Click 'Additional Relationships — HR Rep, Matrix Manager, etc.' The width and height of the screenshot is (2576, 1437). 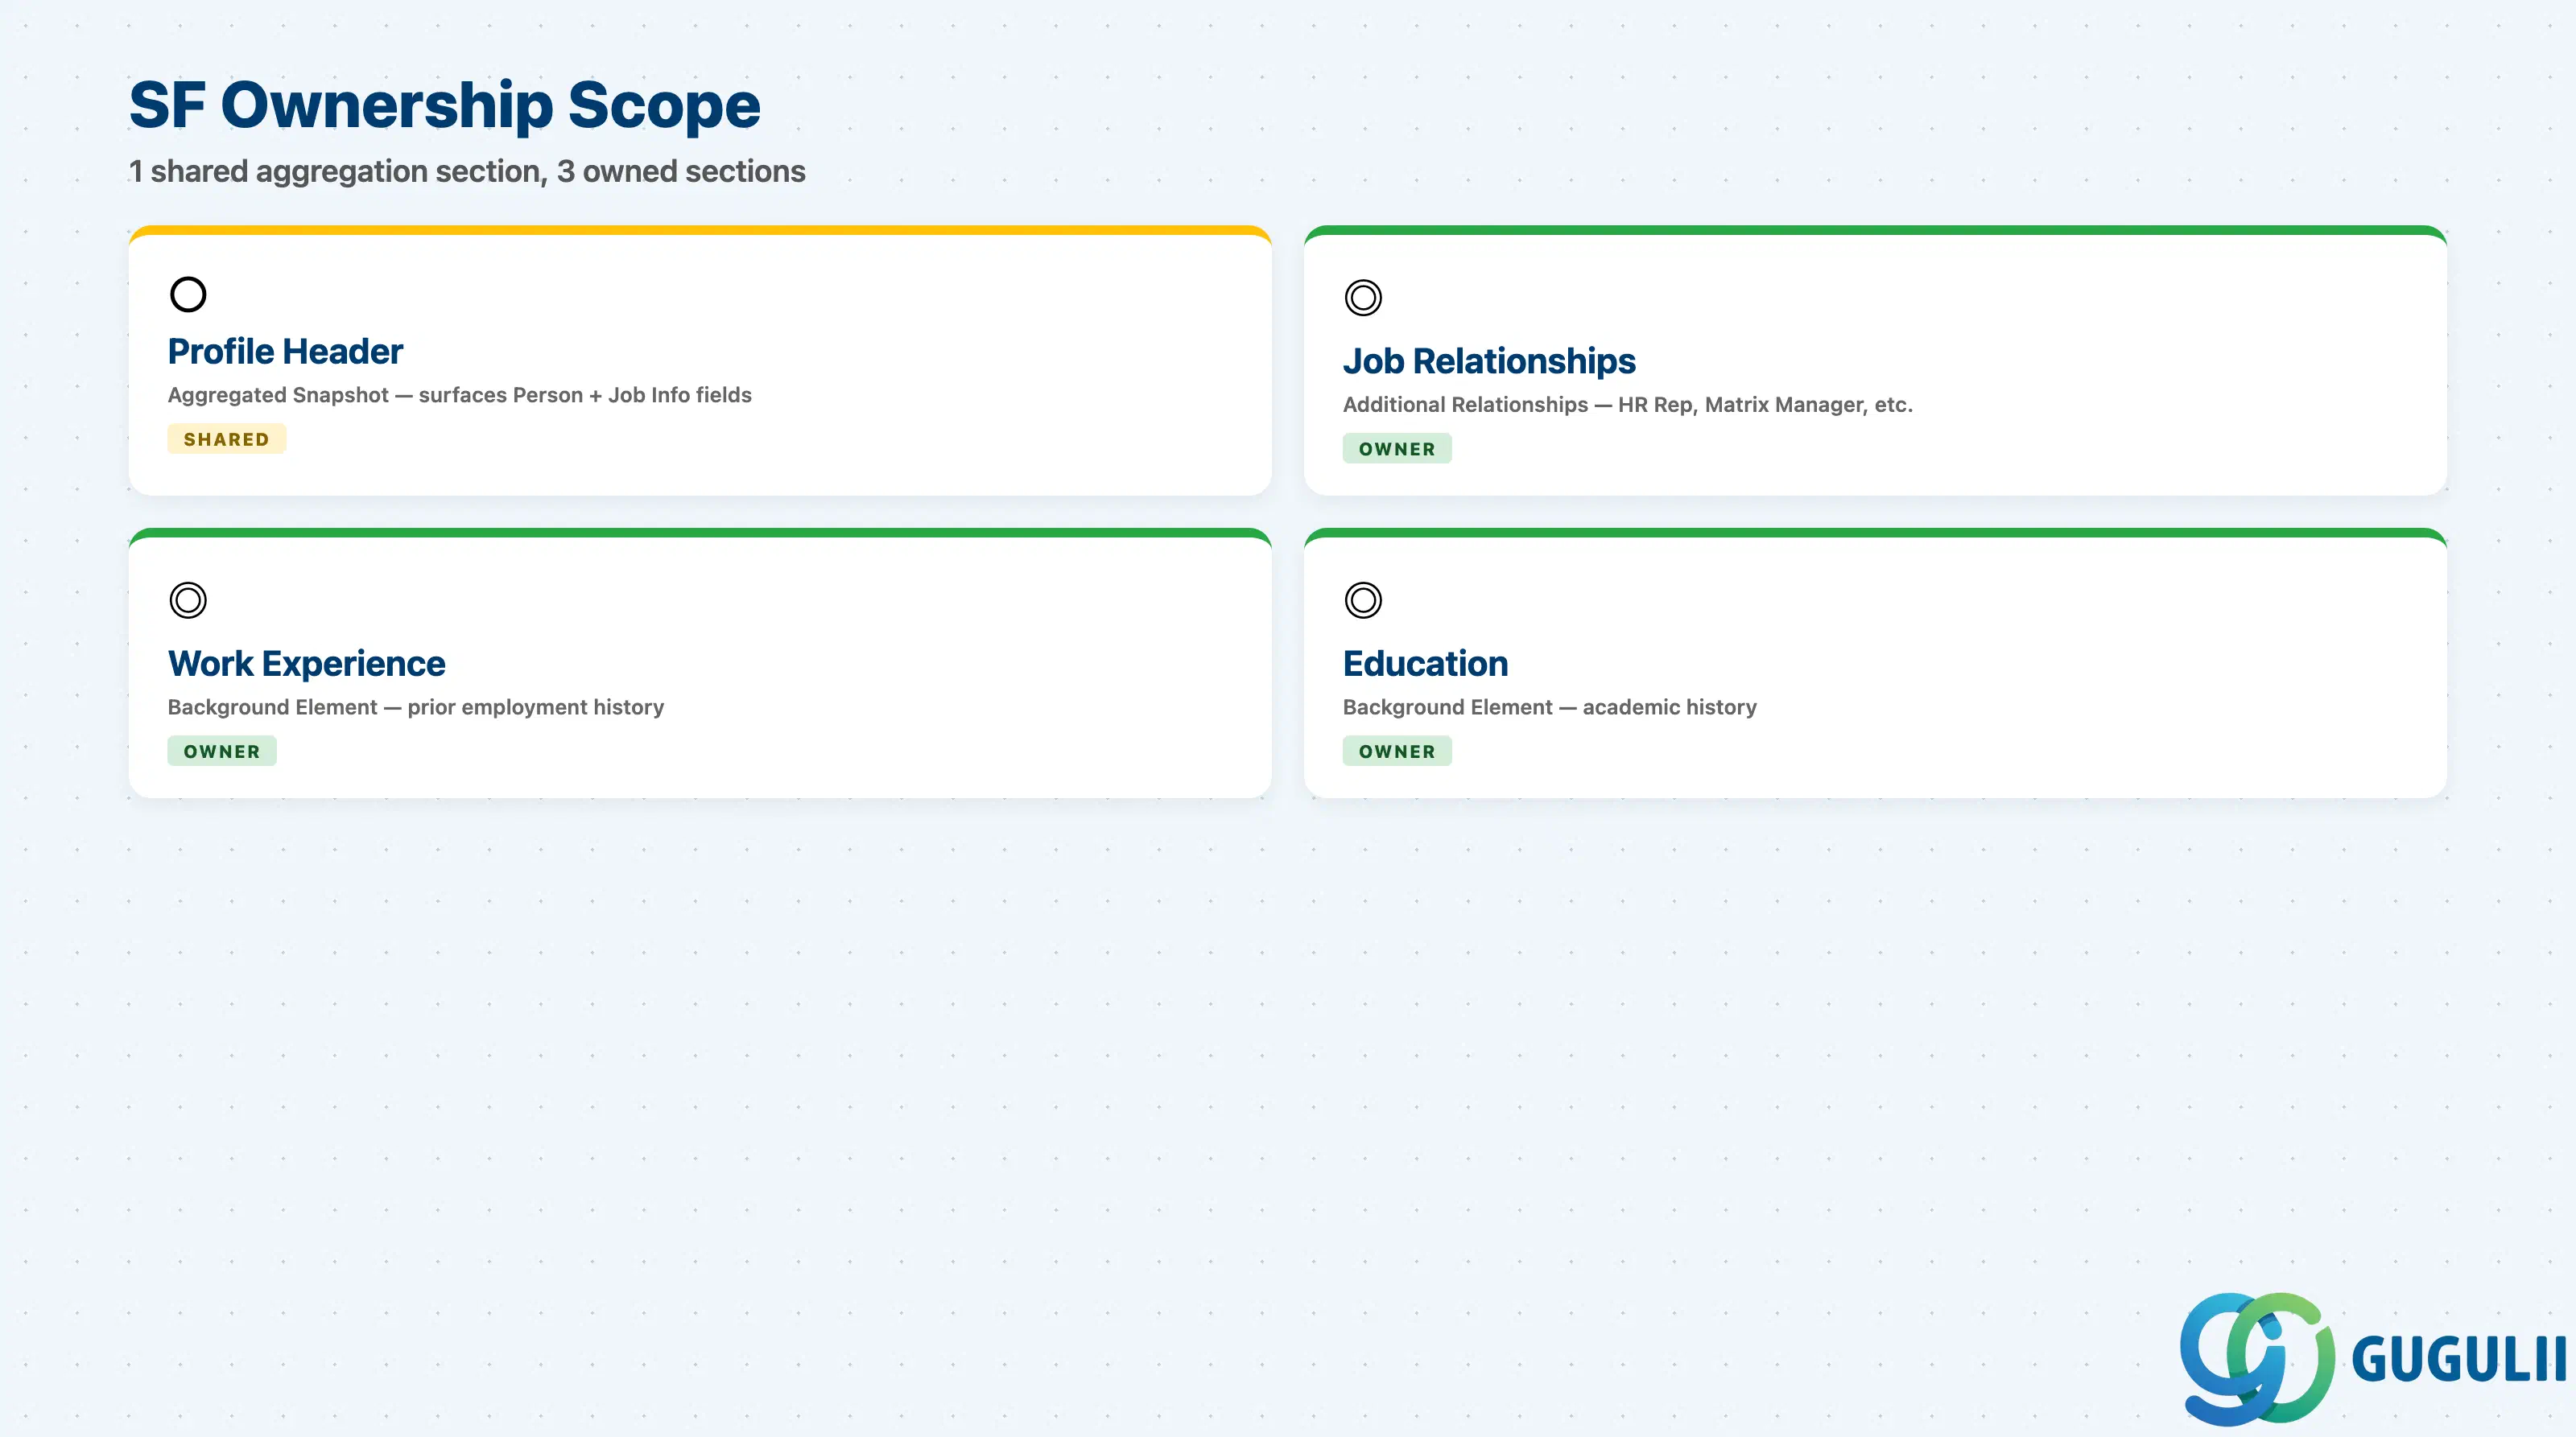1628,406
